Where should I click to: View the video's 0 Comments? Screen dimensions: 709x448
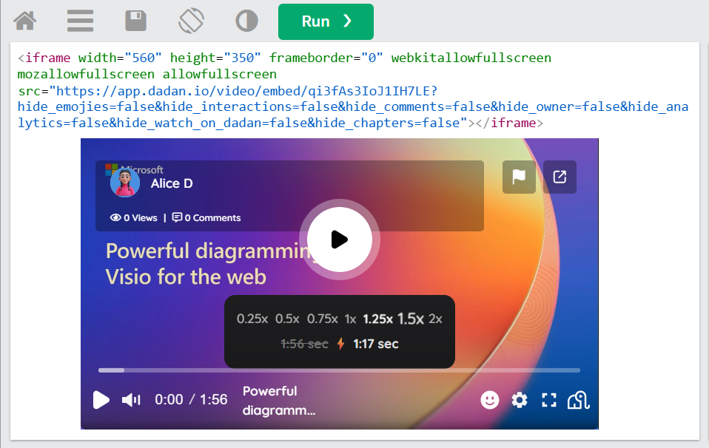(x=208, y=217)
